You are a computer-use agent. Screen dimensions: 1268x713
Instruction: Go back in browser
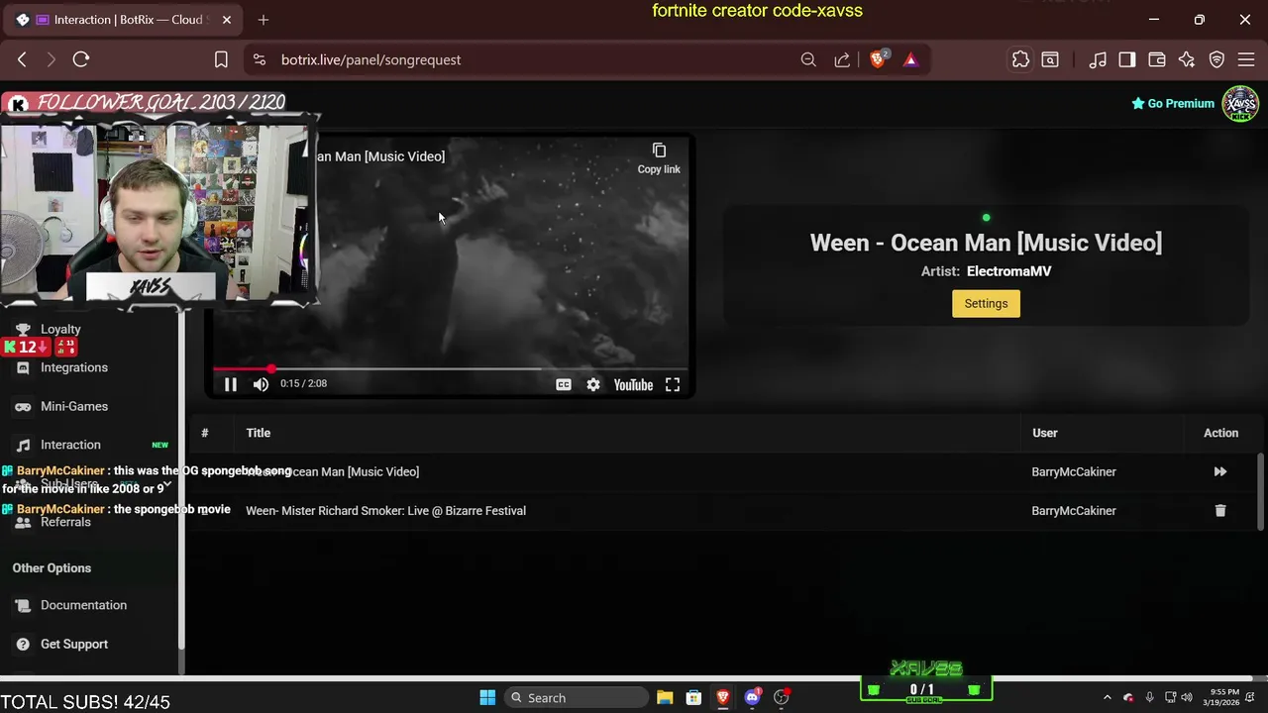22,59
